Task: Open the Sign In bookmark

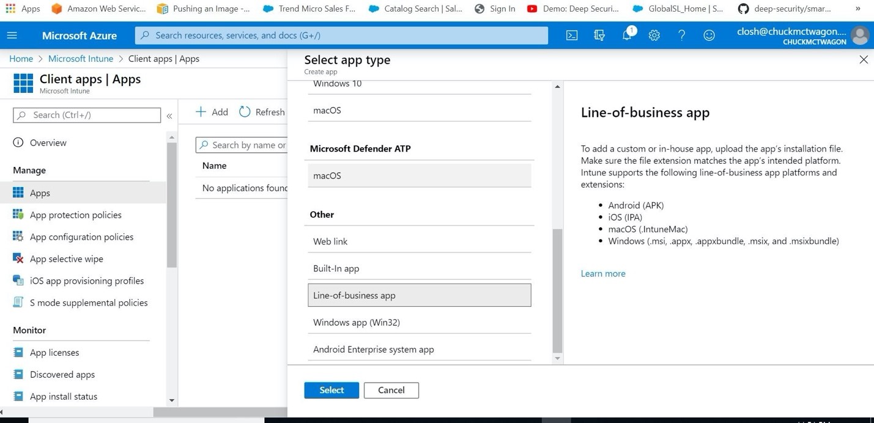Action: (x=495, y=9)
